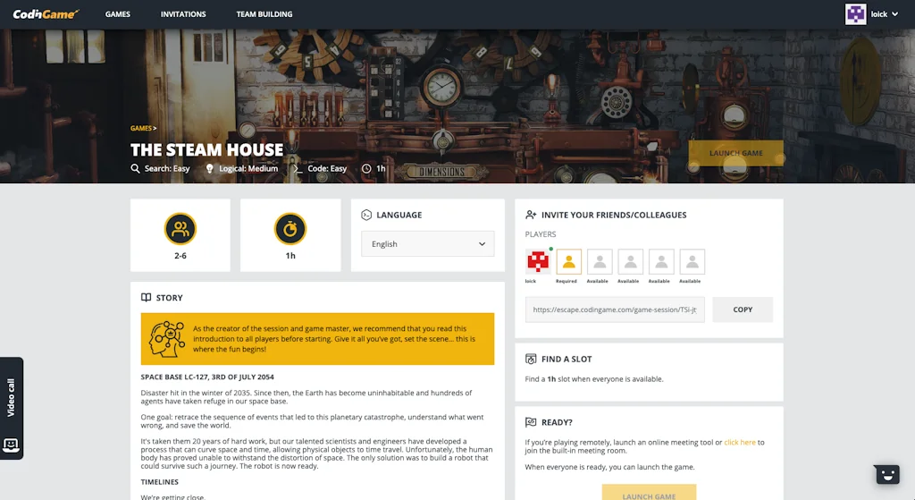
Task: Click the 2-6 players icon
Action: [180, 229]
